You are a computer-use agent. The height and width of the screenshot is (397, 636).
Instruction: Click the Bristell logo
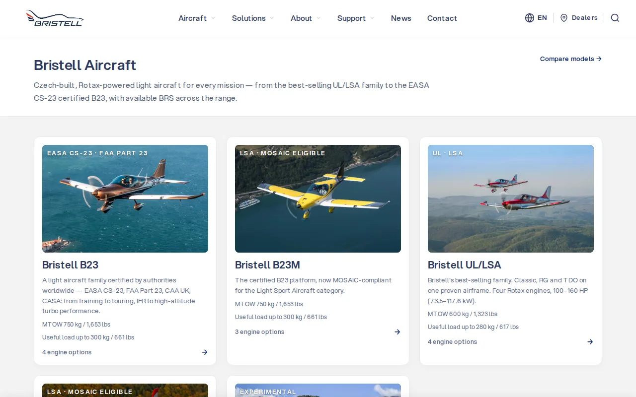pos(55,18)
